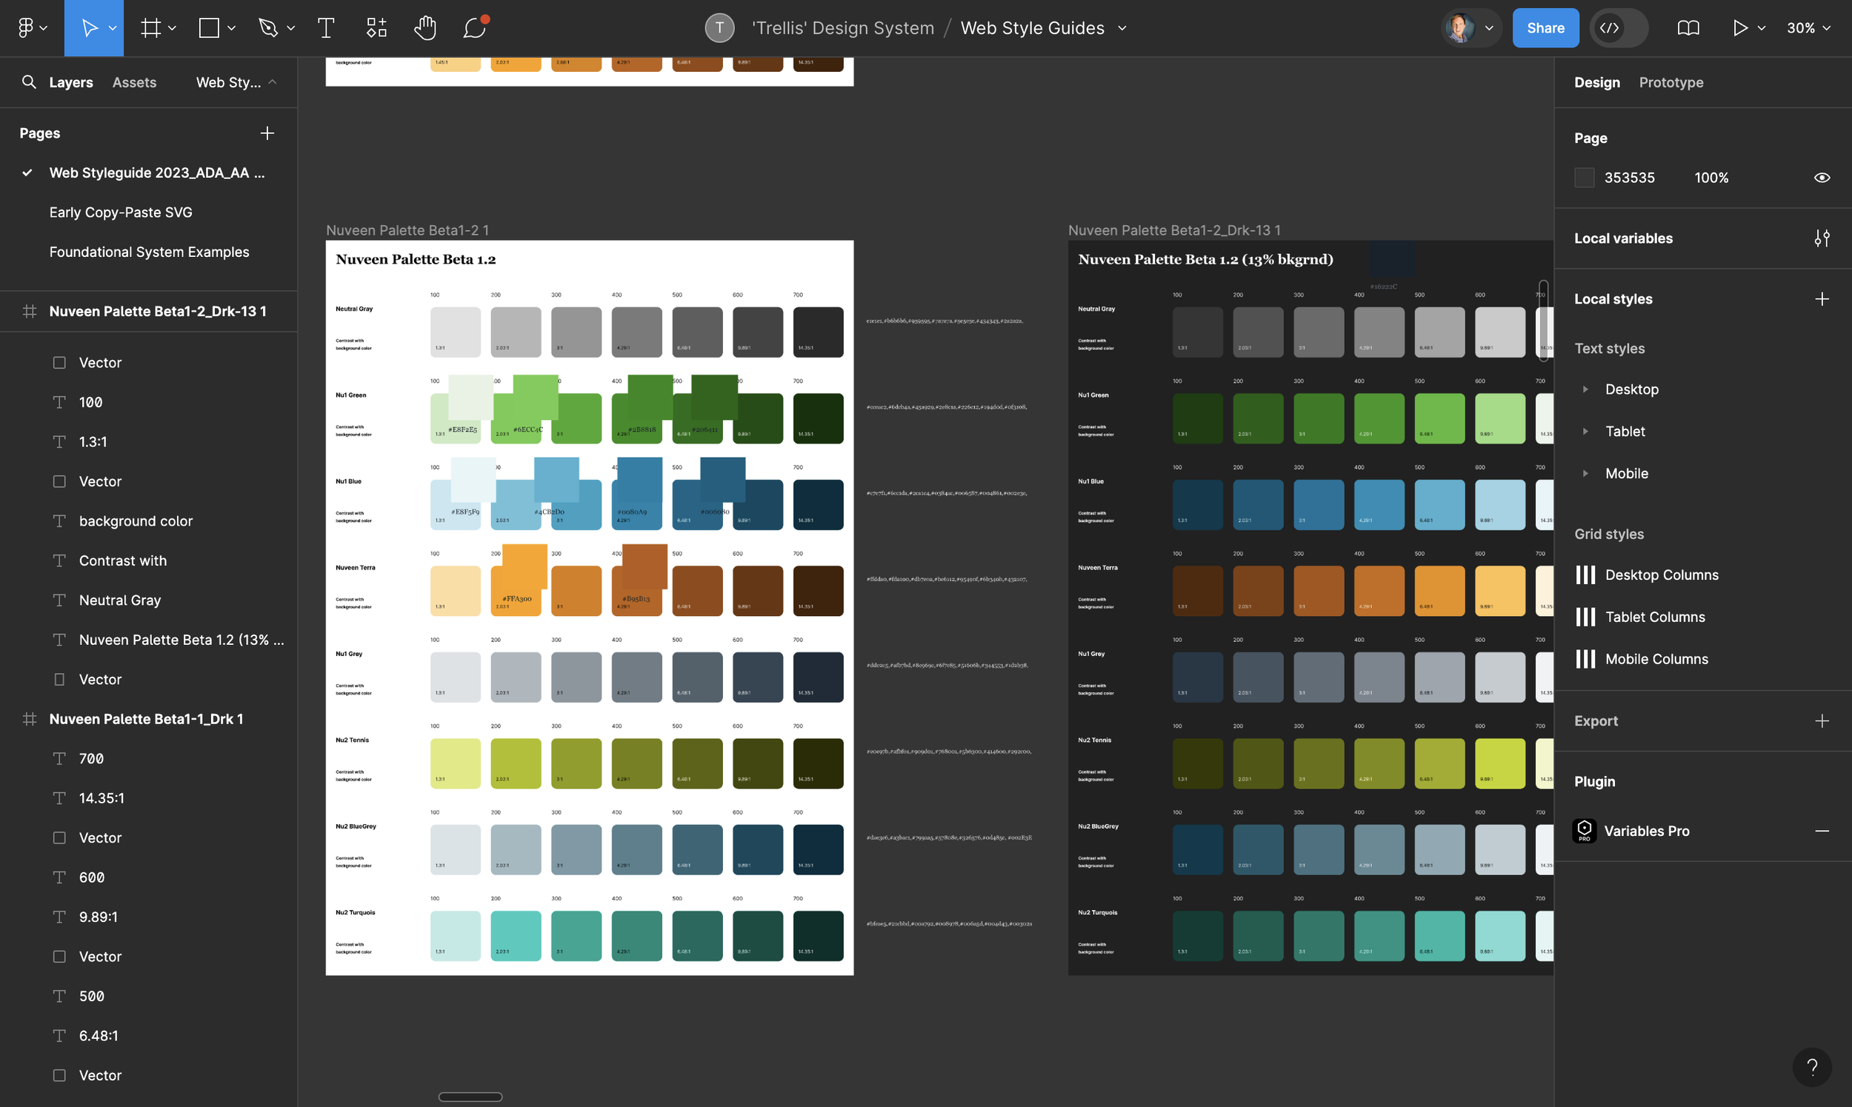Select Foundational System Examples page
1852x1107 pixels.
pos(149,252)
